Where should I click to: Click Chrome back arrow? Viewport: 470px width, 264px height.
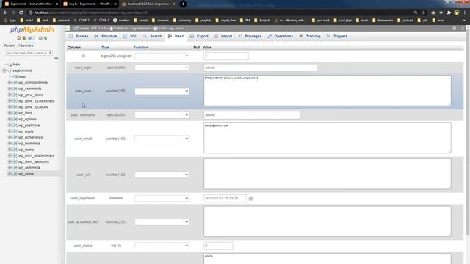[x=5, y=12]
